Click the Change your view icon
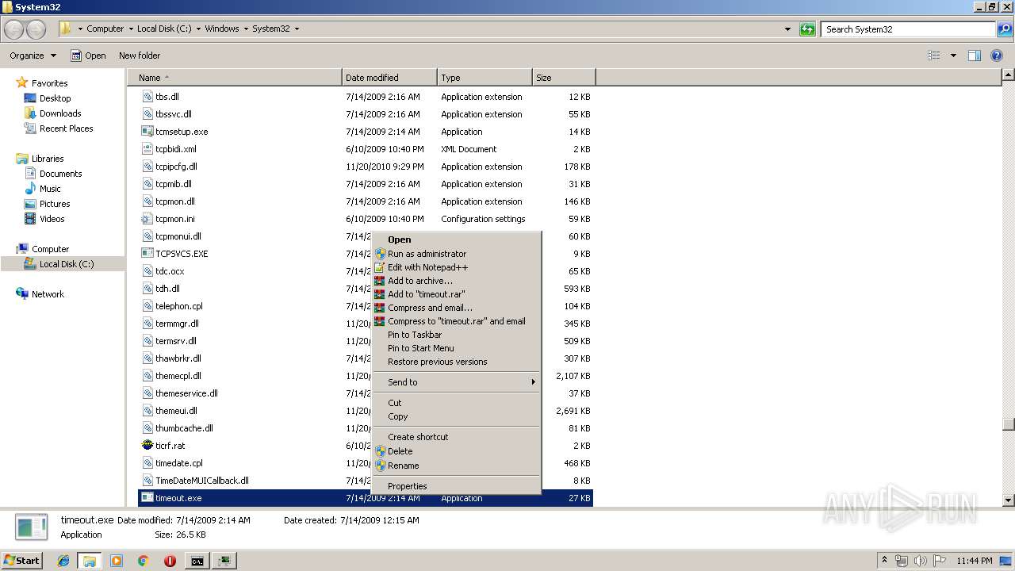The image size is (1015, 571). 934,56
